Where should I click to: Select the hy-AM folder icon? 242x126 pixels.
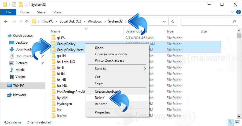click(x=53, y=98)
